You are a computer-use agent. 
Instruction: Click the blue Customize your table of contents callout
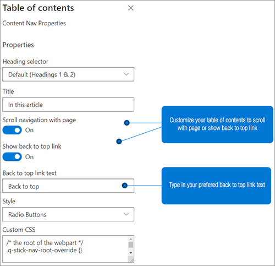[217, 124]
